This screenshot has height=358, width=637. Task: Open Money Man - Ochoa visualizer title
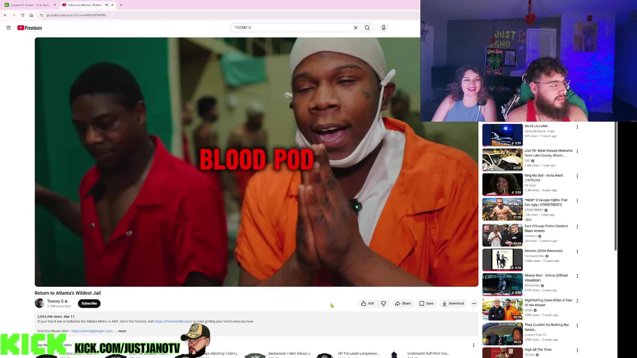546,277
